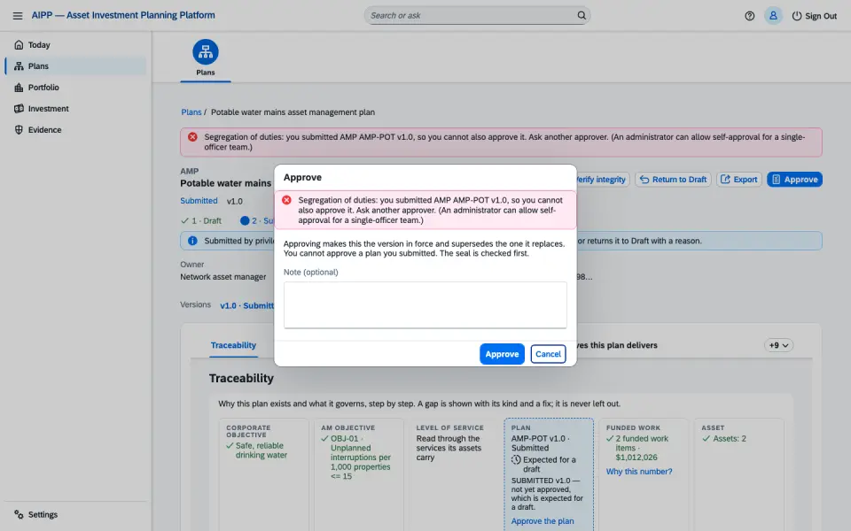Open the help question mark icon
The image size is (851, 531).
point(750,16)
